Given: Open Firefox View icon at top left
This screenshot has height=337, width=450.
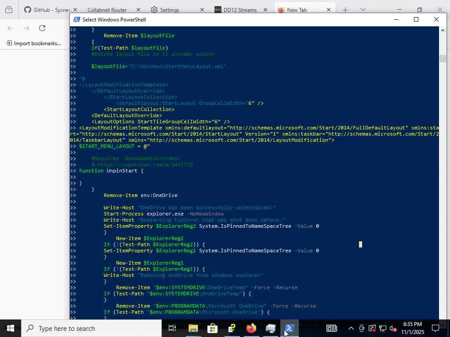Looking at the screenshot, I should coord(9,10).
